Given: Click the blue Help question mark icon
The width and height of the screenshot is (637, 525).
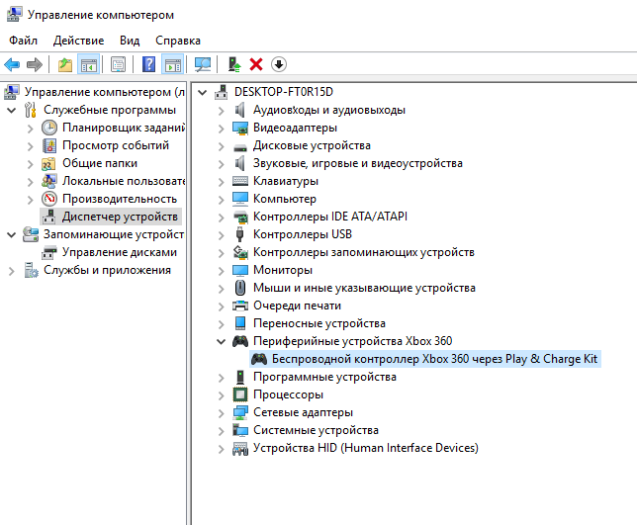Looking at the screenshot, I should [148, 64].
